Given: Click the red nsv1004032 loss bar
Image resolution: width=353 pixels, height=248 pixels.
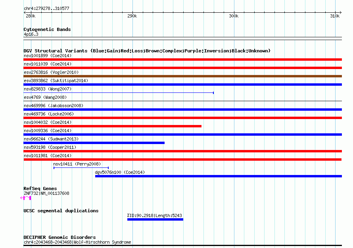Looking at the screenshot, I should point(112,126).
